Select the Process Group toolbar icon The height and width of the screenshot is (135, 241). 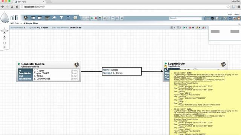tap(47, 18)
